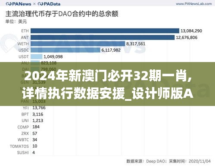Select the WETH blue bar
The width and height of the screenshot is (215, 168).
pyautogui.click(x=78, y=44)
